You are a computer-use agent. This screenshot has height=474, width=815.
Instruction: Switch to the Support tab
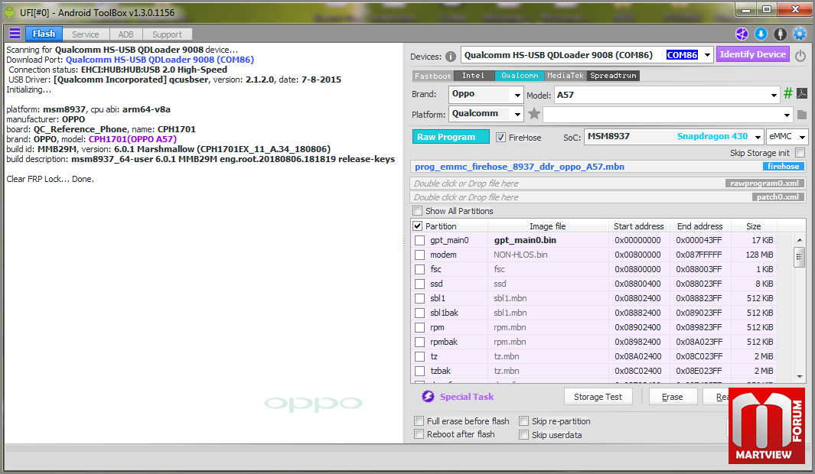tap(167, 34)
